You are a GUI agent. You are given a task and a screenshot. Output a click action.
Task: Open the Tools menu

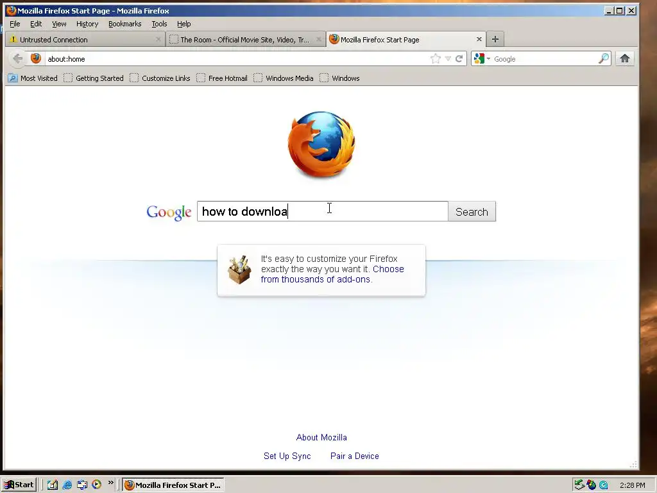click(159, 24)
